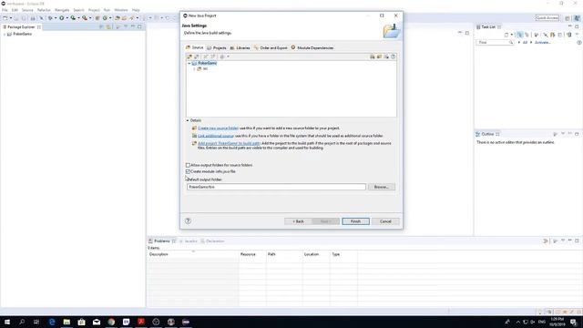Viewport: 583px width, 328px height.
Task: Open the Refactor menu
Action: 44,10
